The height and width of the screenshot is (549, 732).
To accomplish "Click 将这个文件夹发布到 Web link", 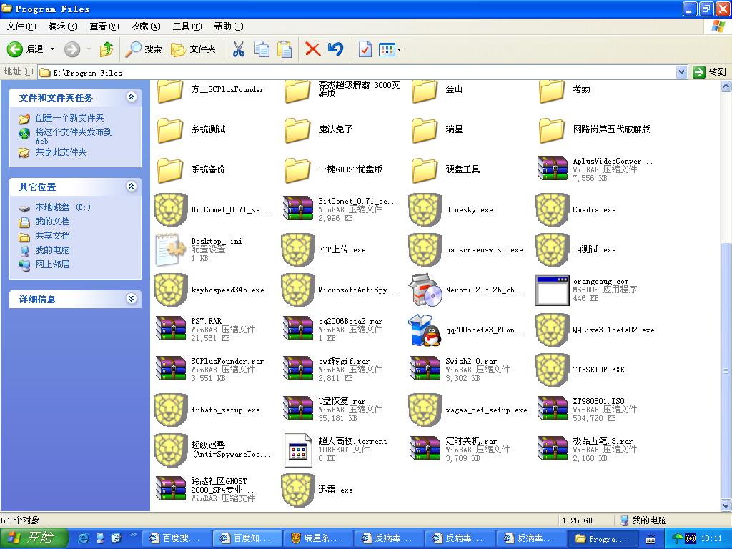I will pyautogui.click(x=74, y=135).
